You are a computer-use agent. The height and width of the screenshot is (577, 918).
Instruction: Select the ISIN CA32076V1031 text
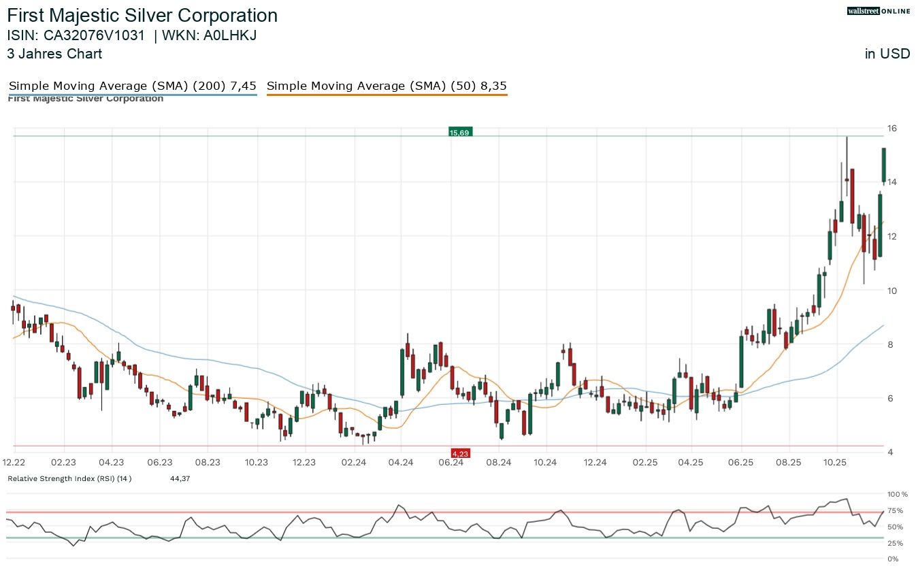tap(76, 35)
